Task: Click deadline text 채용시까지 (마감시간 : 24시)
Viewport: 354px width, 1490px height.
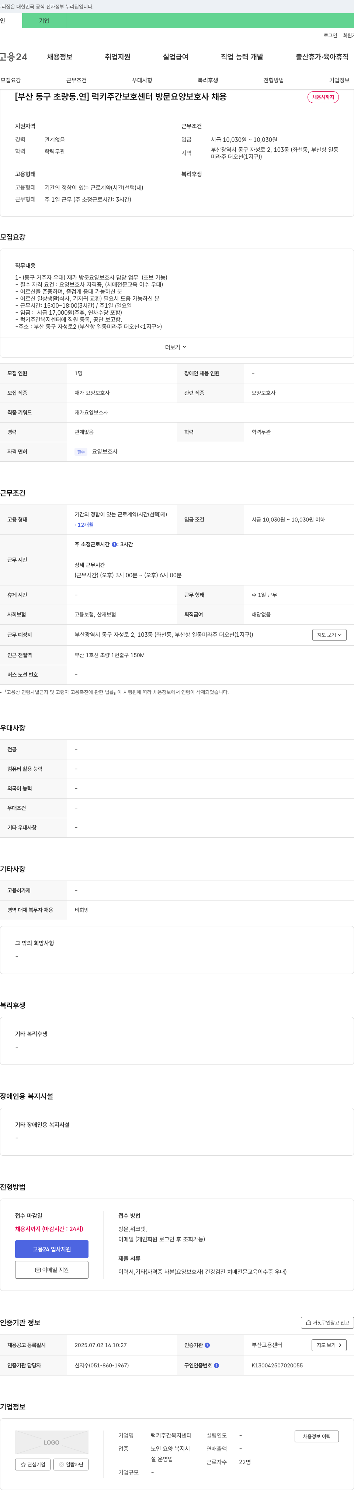Action: point(49,1228)
